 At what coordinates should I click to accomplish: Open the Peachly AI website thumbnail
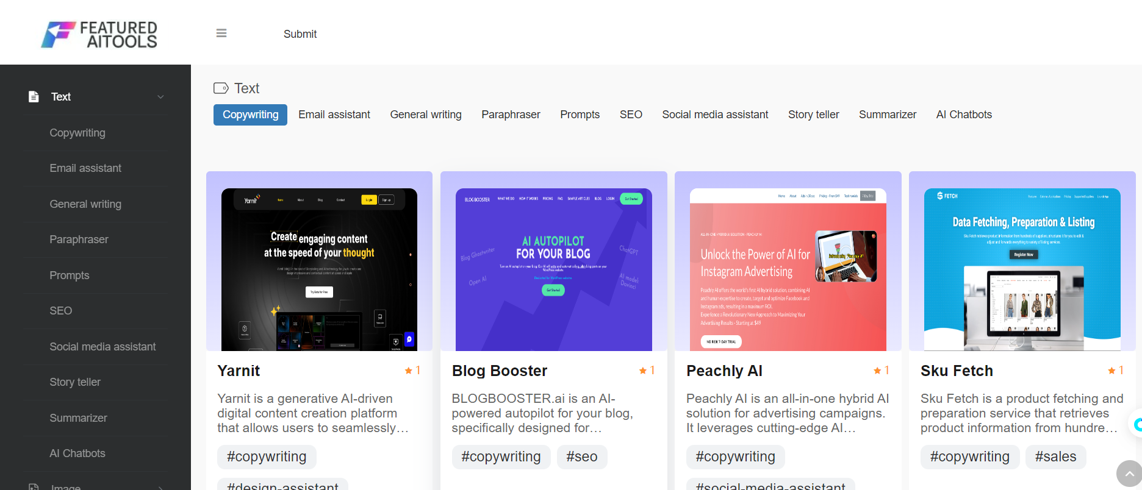click(788, 269)
